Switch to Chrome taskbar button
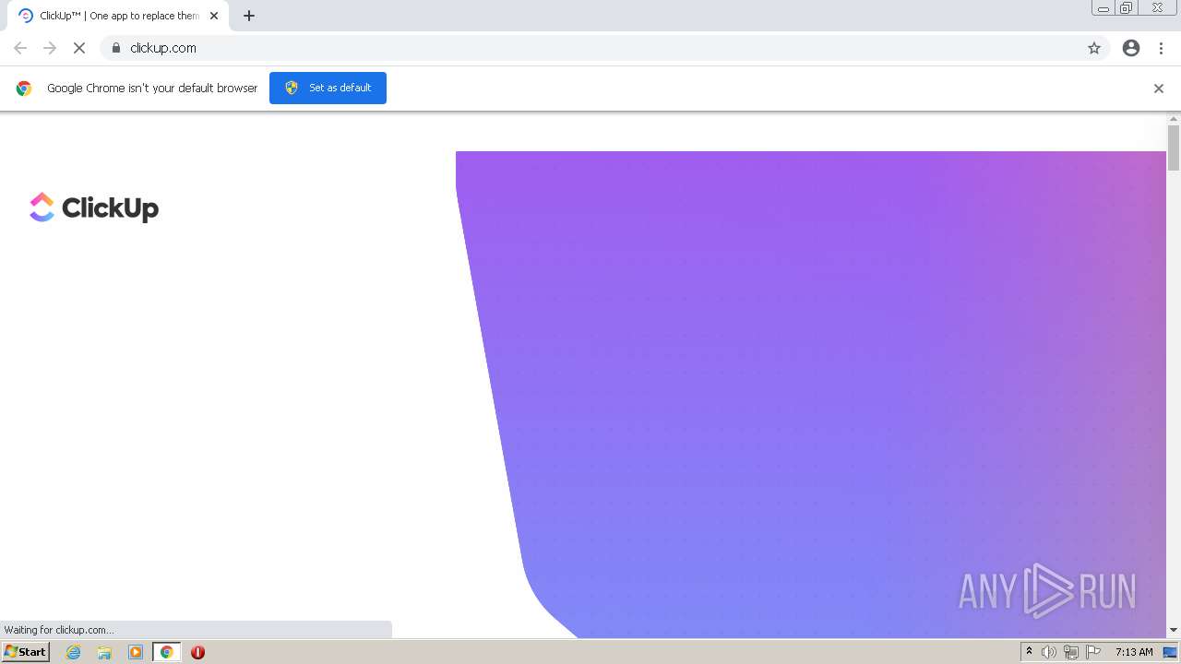This screenshot has width=1181, height=664. pyautogui.click(x=166, y=652)
